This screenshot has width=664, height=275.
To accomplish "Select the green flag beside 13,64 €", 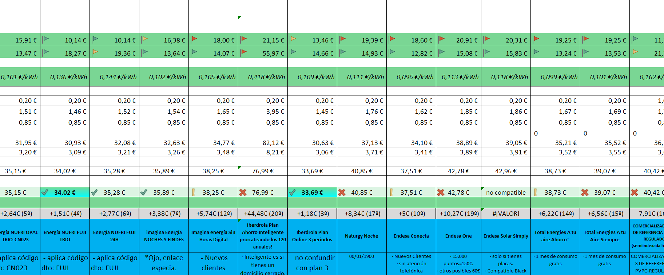I will (x=145, y=52).
